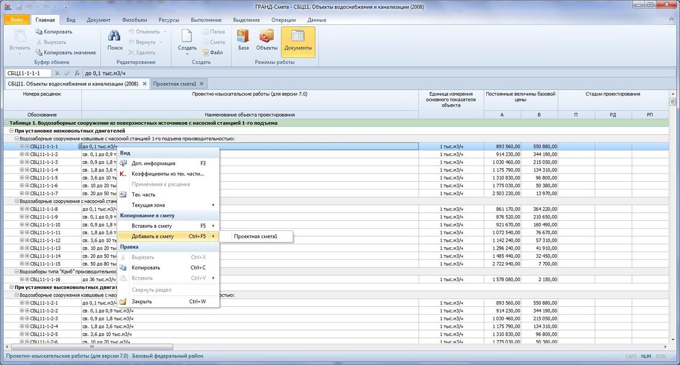680x365 pixels.
Task: Switch to the Выделение ribbon tab
Action: tap(246, 20)
